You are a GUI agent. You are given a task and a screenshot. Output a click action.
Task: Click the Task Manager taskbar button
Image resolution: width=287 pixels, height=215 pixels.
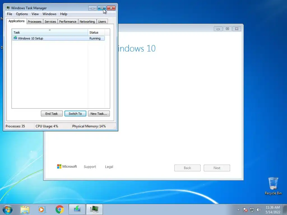click(94, 209)
